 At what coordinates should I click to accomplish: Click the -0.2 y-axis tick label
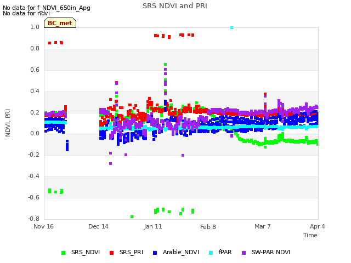pos(33,155)
